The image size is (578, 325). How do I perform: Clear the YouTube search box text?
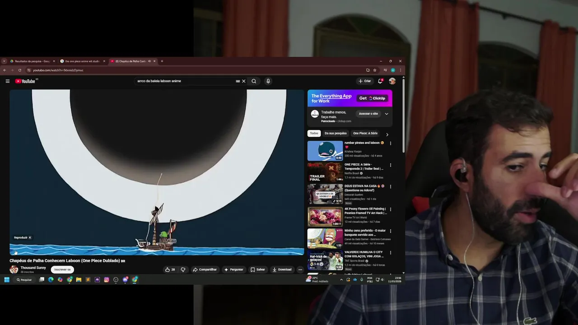coord(244,81)
